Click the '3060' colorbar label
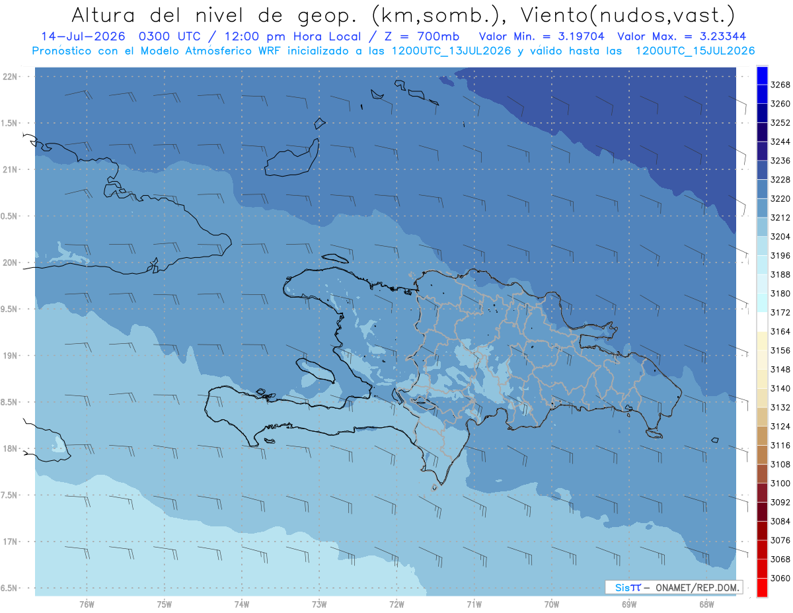The width and height of the screenshot is (793, 613). (x=780, y=578)
